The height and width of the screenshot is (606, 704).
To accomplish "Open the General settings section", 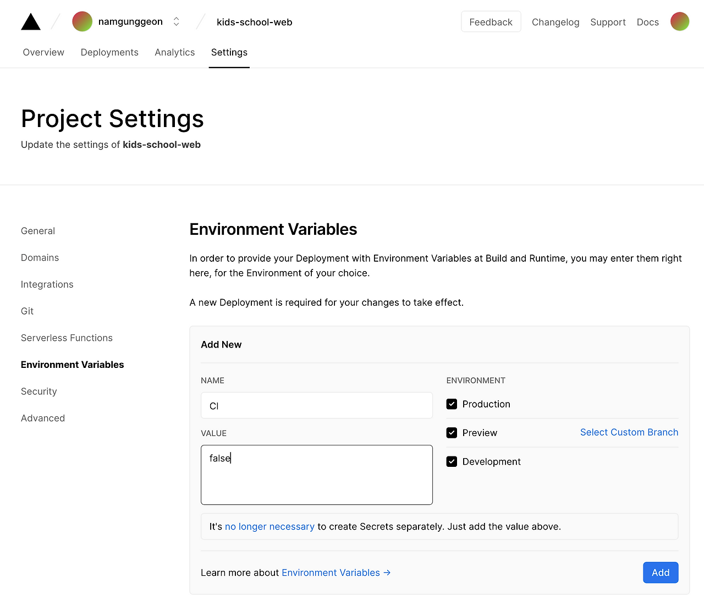I will coord(38,230).
